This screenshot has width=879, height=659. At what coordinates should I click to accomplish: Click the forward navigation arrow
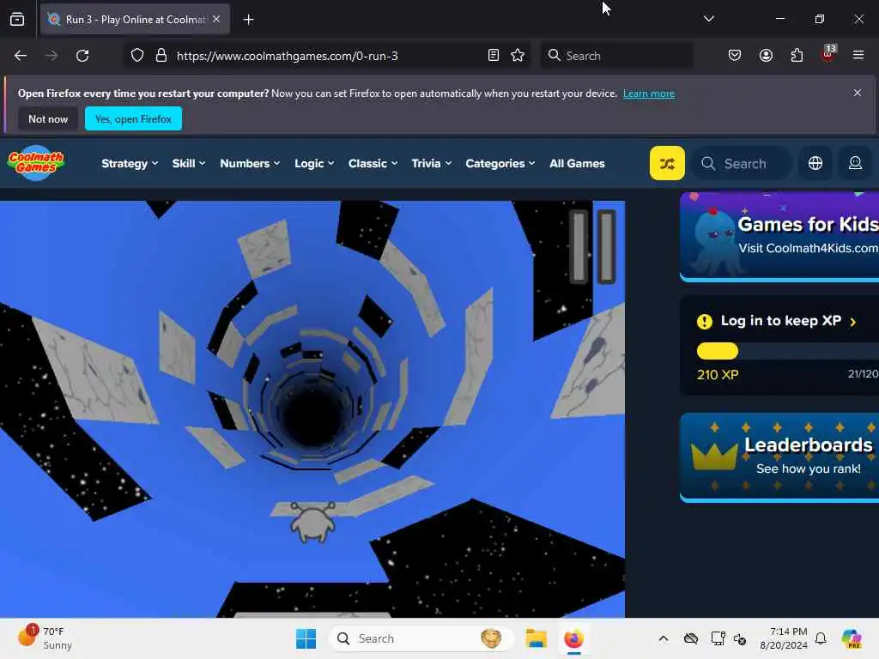(x=51, y=56)
